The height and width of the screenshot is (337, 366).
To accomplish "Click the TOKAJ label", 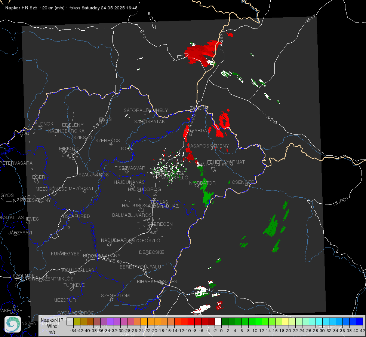I will [x=127, y=149].
